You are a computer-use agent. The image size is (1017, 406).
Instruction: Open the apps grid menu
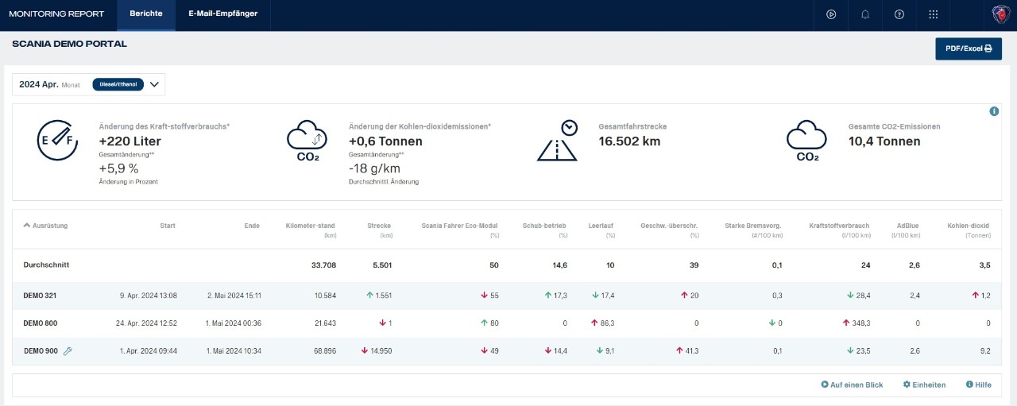934,14
